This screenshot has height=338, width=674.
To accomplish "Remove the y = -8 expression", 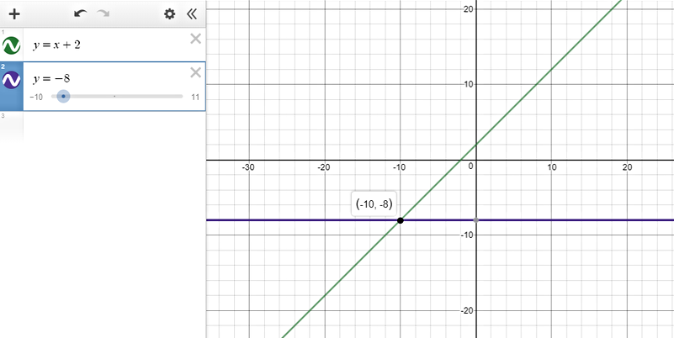I will click(195, 72).
